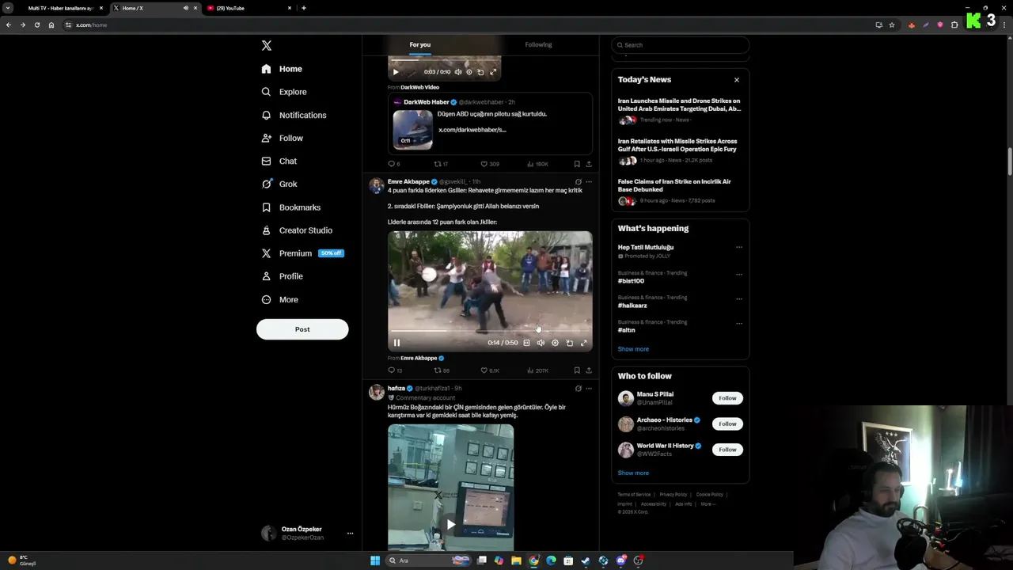Open the more options menu on hafıza post
This screenshot has height=570, width=1013.
point(588,389)
